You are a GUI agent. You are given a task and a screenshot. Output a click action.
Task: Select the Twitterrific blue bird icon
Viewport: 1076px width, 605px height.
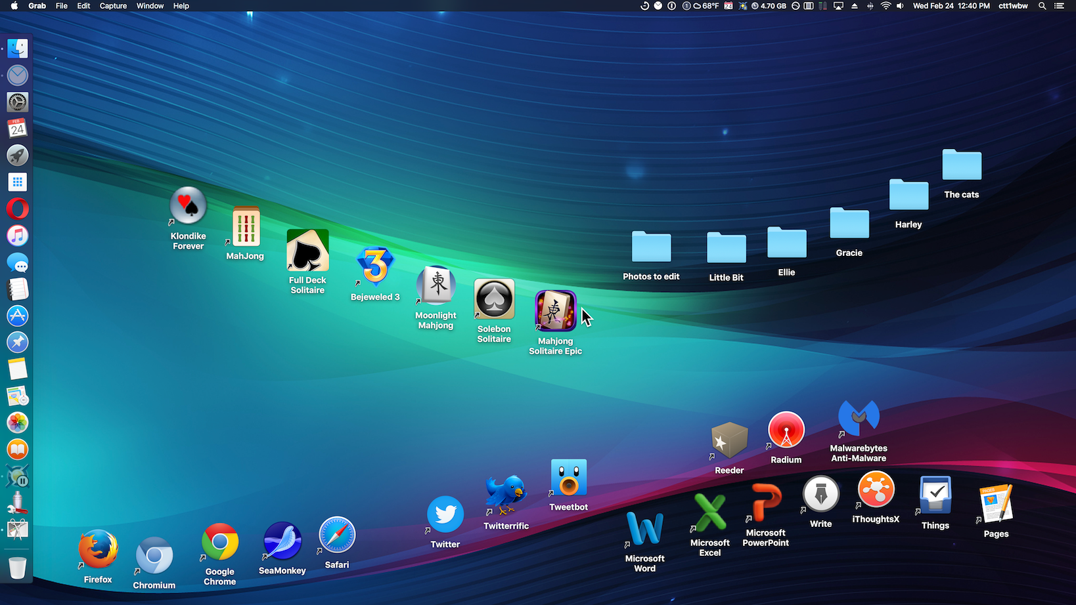point(506,495)
